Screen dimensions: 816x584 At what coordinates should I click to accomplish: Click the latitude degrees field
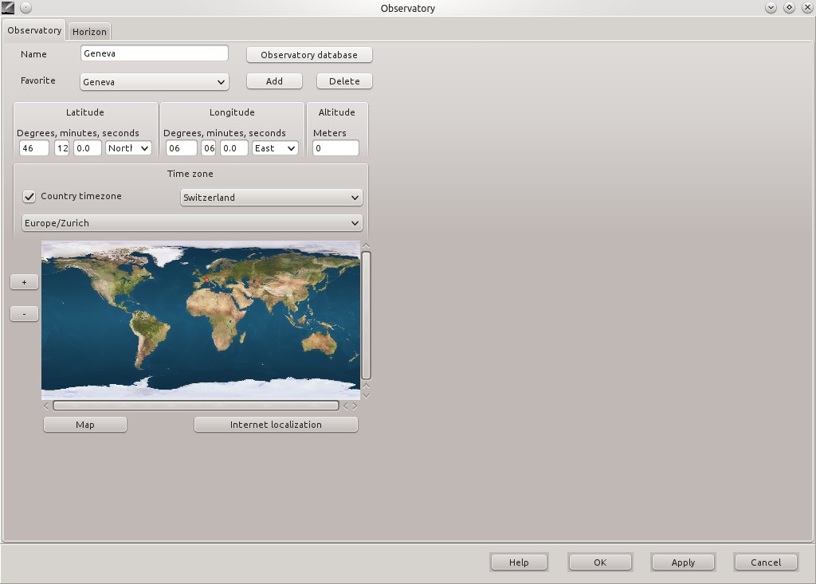[33, 148]
